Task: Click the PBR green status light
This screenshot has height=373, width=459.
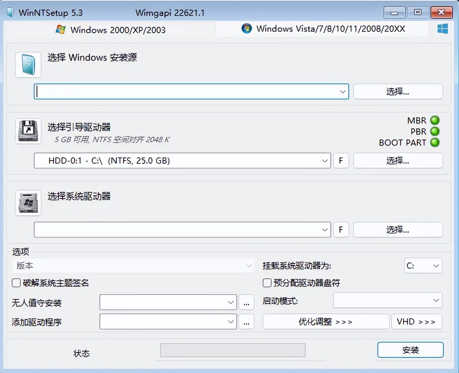Action: point(434,132)
